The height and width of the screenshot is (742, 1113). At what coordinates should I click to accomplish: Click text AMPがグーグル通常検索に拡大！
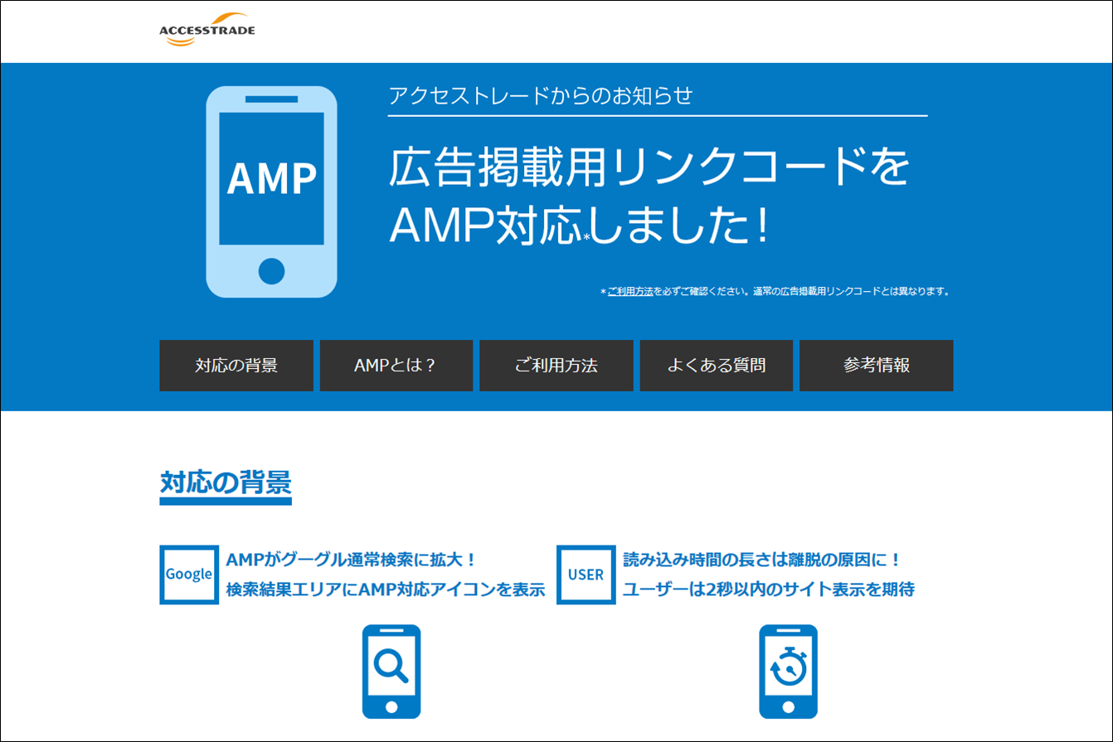point(352,560)
